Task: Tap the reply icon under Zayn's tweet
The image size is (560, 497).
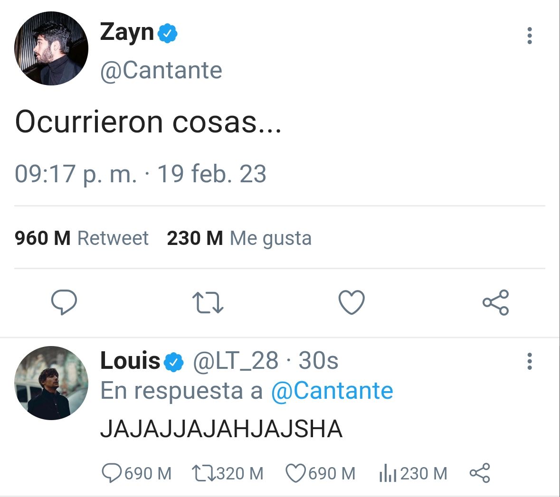Action: [64, 302]
